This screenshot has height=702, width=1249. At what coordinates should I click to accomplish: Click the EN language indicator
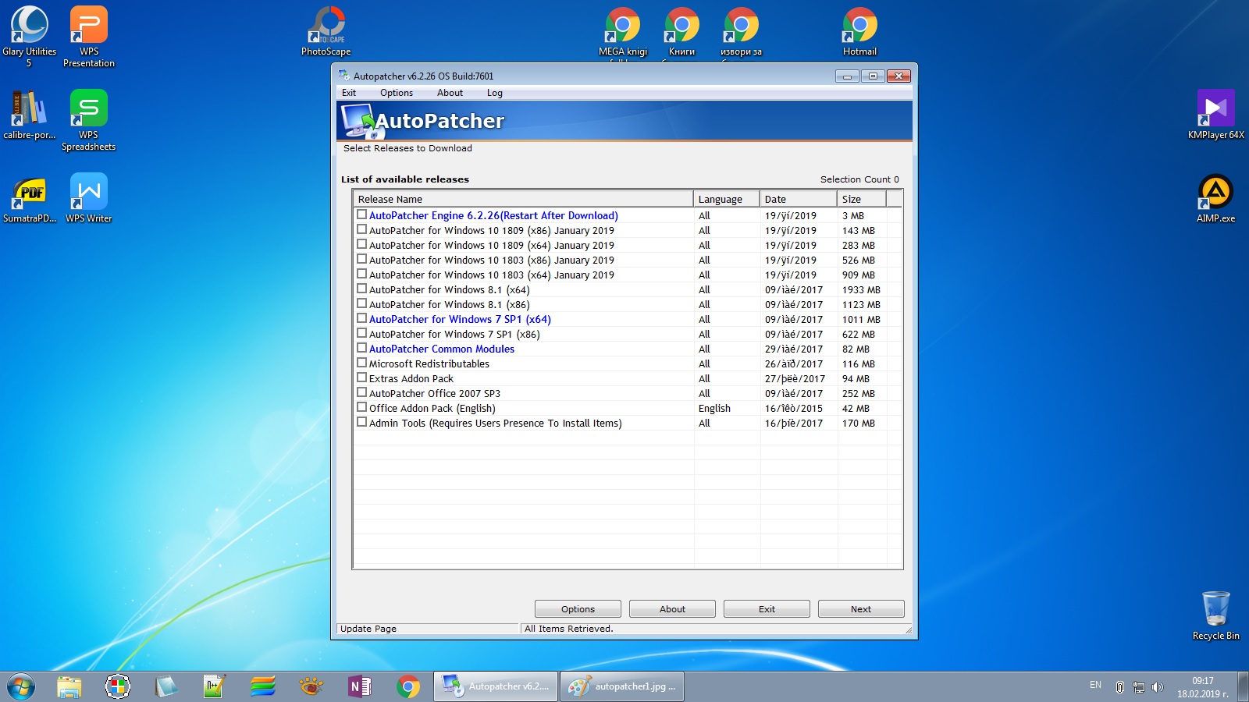click(1095, 685)
